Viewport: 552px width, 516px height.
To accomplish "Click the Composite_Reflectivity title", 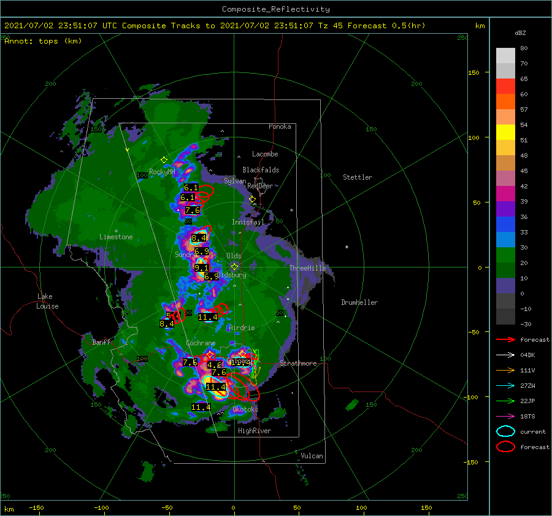I will coord(276,9).
